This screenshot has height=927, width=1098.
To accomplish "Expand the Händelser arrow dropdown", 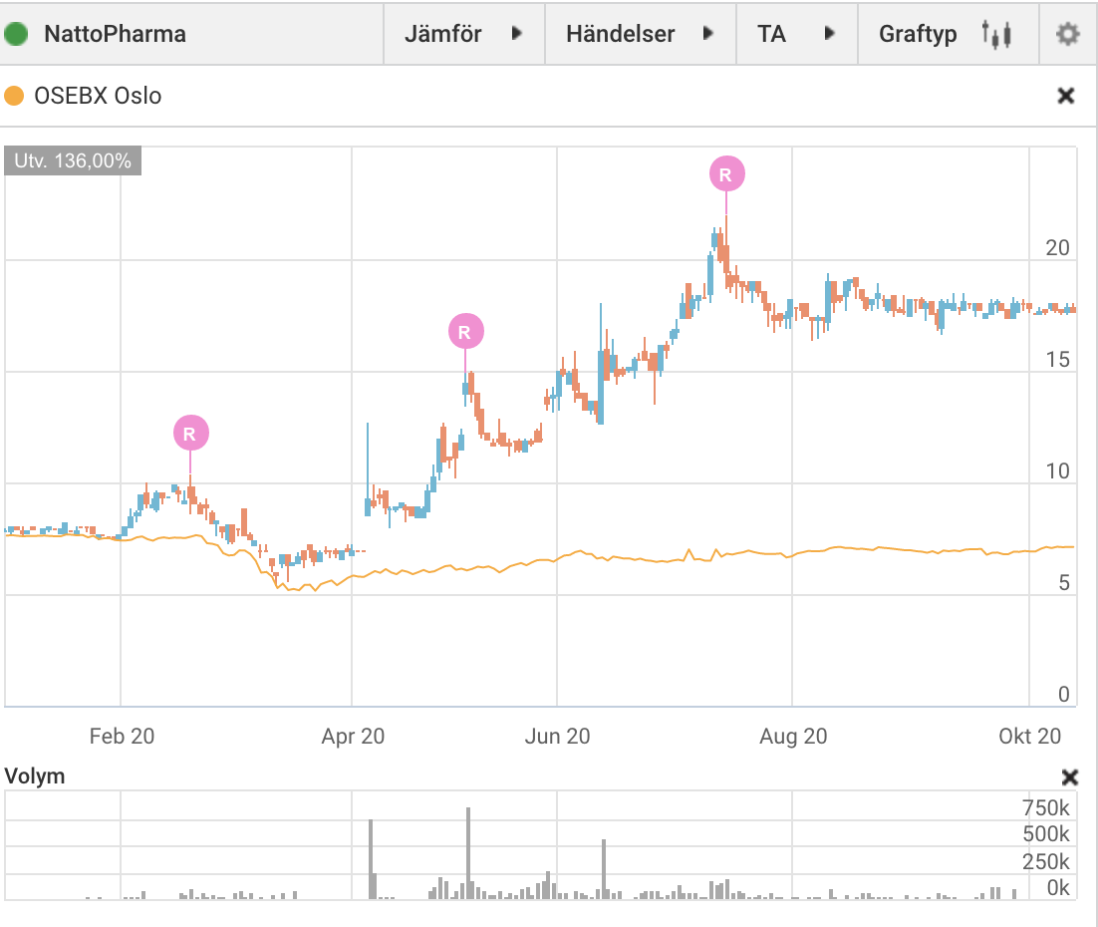I will (x=707, y=33).
